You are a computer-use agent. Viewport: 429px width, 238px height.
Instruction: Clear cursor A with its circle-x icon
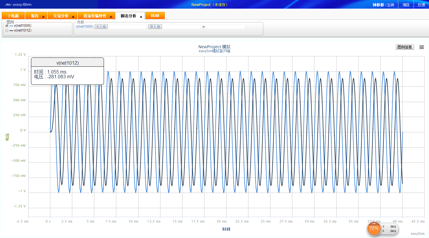tap(104, 27)
